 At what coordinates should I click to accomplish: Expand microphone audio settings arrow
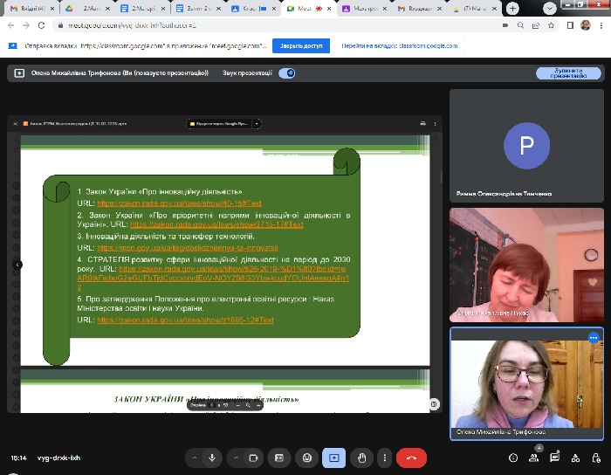[194, 458]
